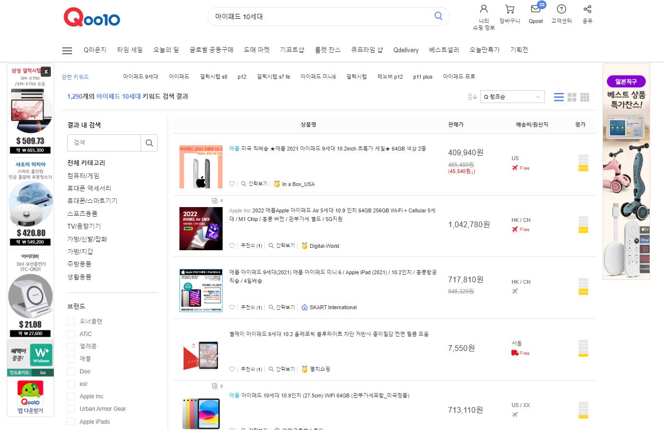The width and height of the screenshot is (664, 430).
Task: Select the 아이패드 9세대 related keyword
Action: tap(141, 77)
